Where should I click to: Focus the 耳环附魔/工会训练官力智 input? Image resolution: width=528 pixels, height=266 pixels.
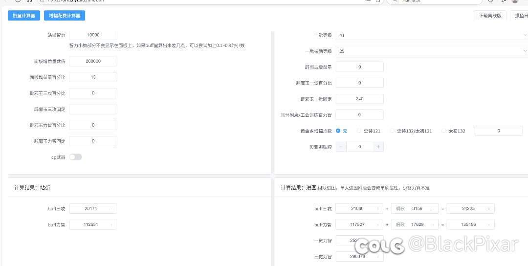[x=360, y=115]
